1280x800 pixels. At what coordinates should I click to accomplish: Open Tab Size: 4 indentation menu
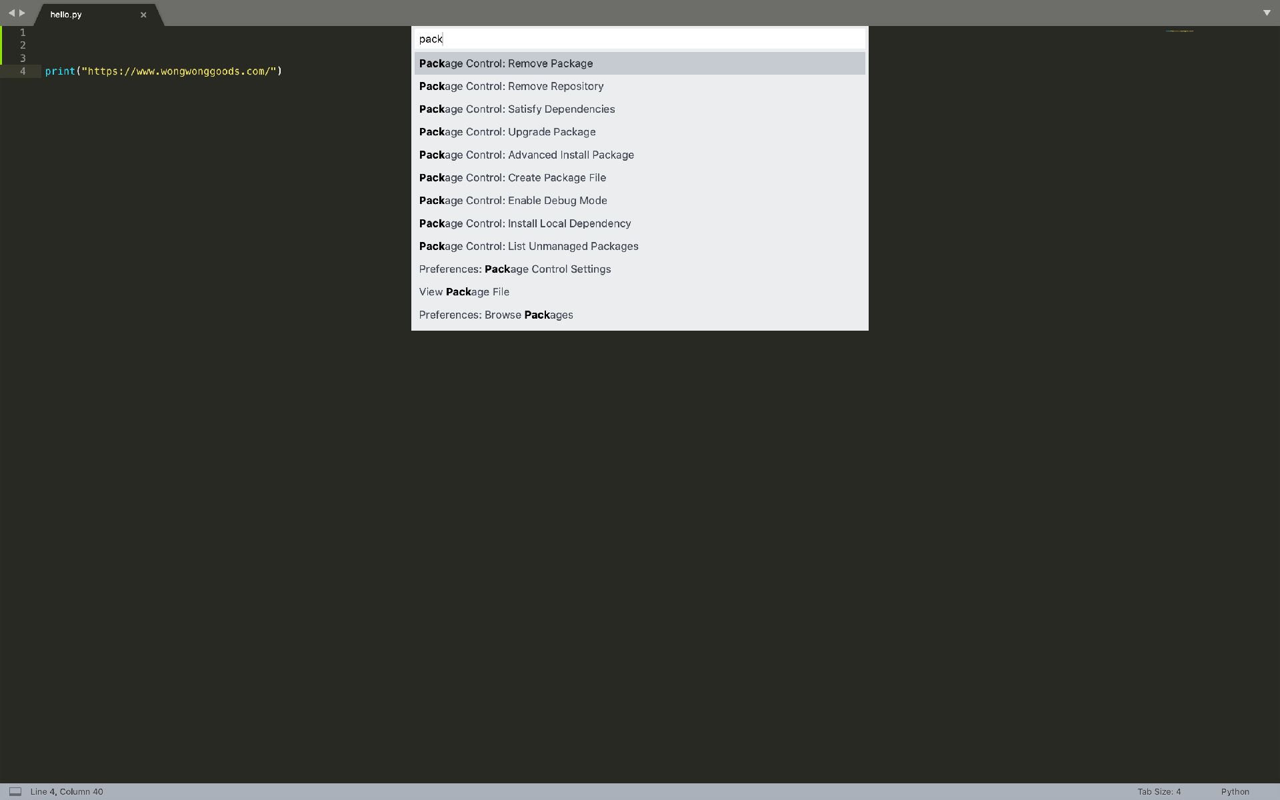1159,791
